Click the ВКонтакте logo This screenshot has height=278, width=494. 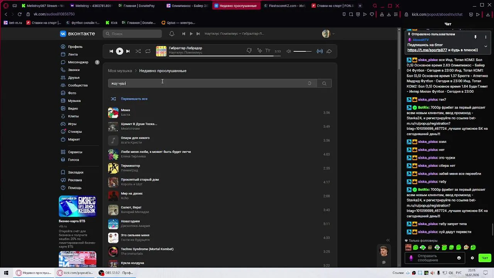pyautogui.click(x=78, y=34)
